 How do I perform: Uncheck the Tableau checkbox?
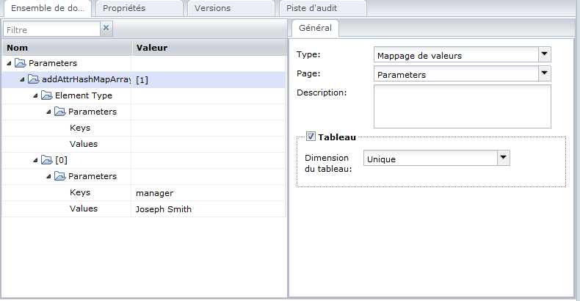(311, 137)
